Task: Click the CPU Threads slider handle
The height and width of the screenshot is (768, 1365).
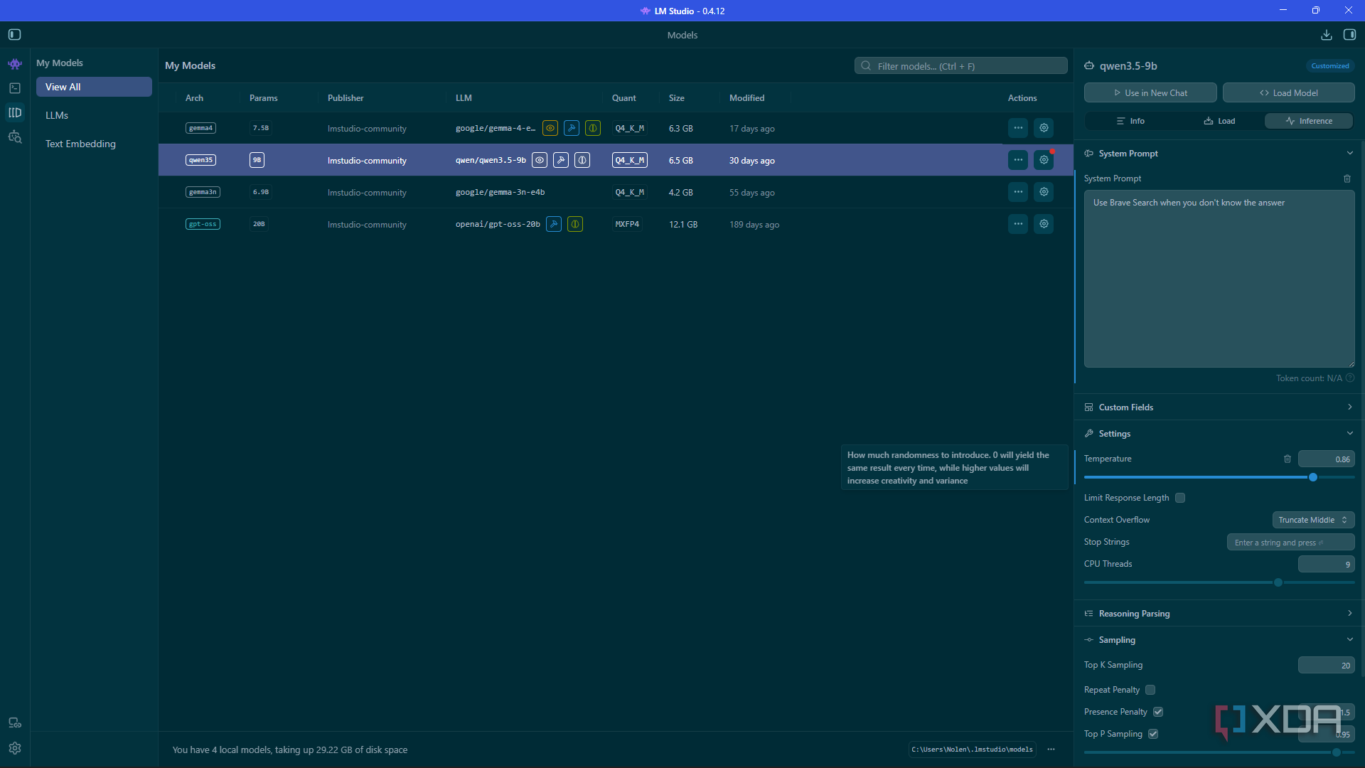Action: [x=1278, y=582]
